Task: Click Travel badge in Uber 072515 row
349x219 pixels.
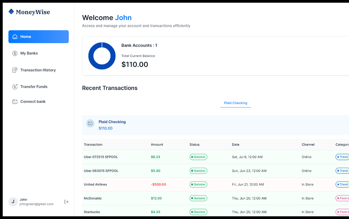Action: pos(342,157)
